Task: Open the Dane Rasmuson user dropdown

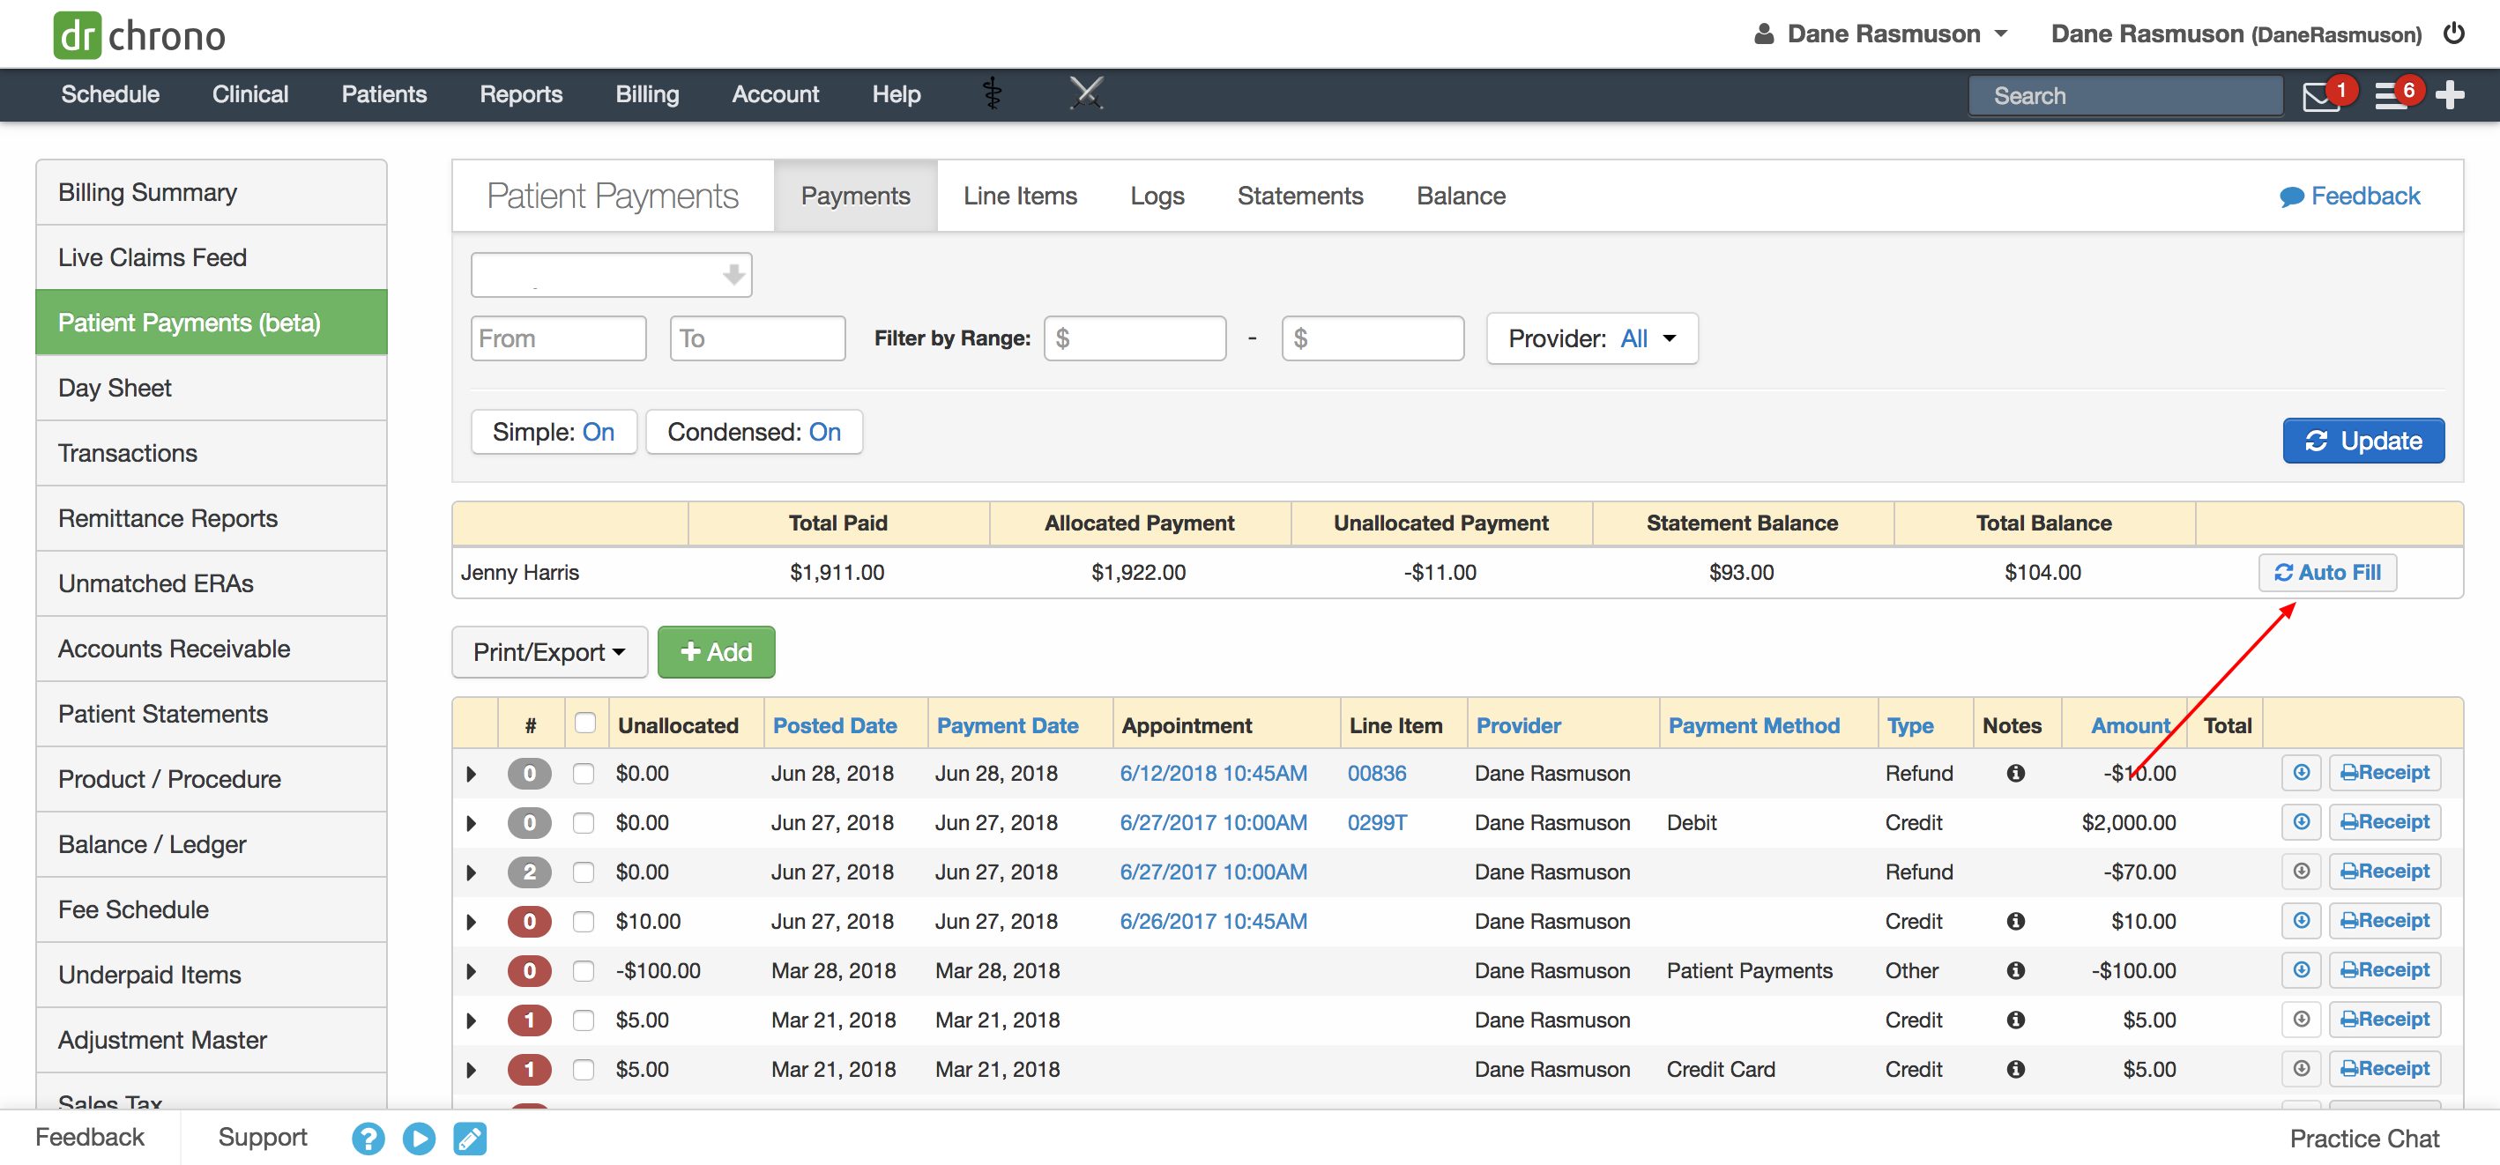Action: point(1880,34)
